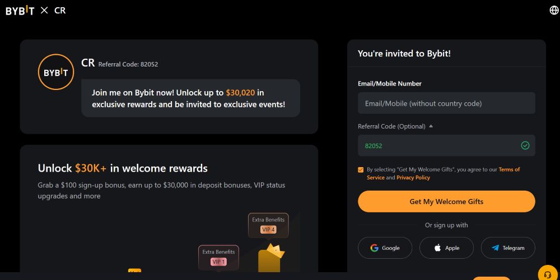Open the headset support chat icon
This screenshot has width=560, height=280.
tap(547, 274)
